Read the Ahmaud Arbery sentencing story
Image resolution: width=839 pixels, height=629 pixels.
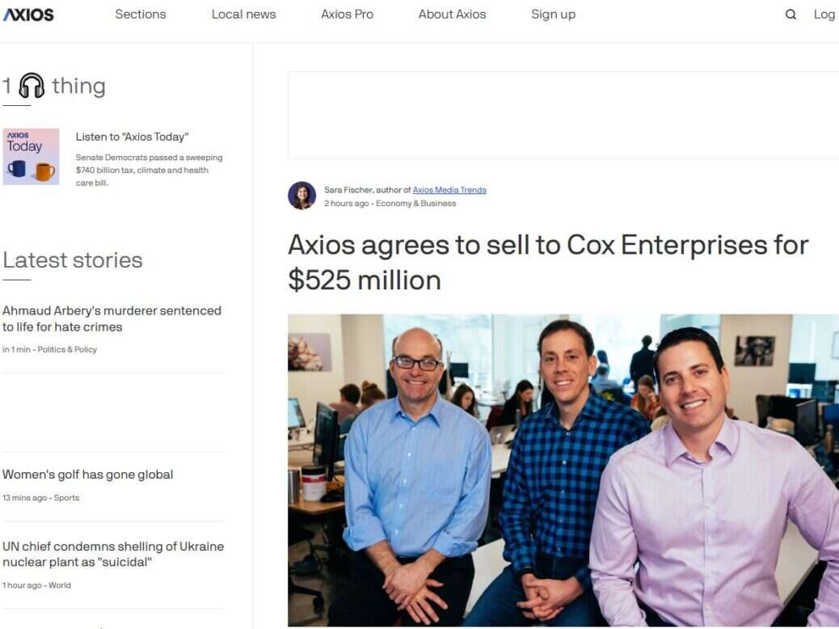(112, 319)
